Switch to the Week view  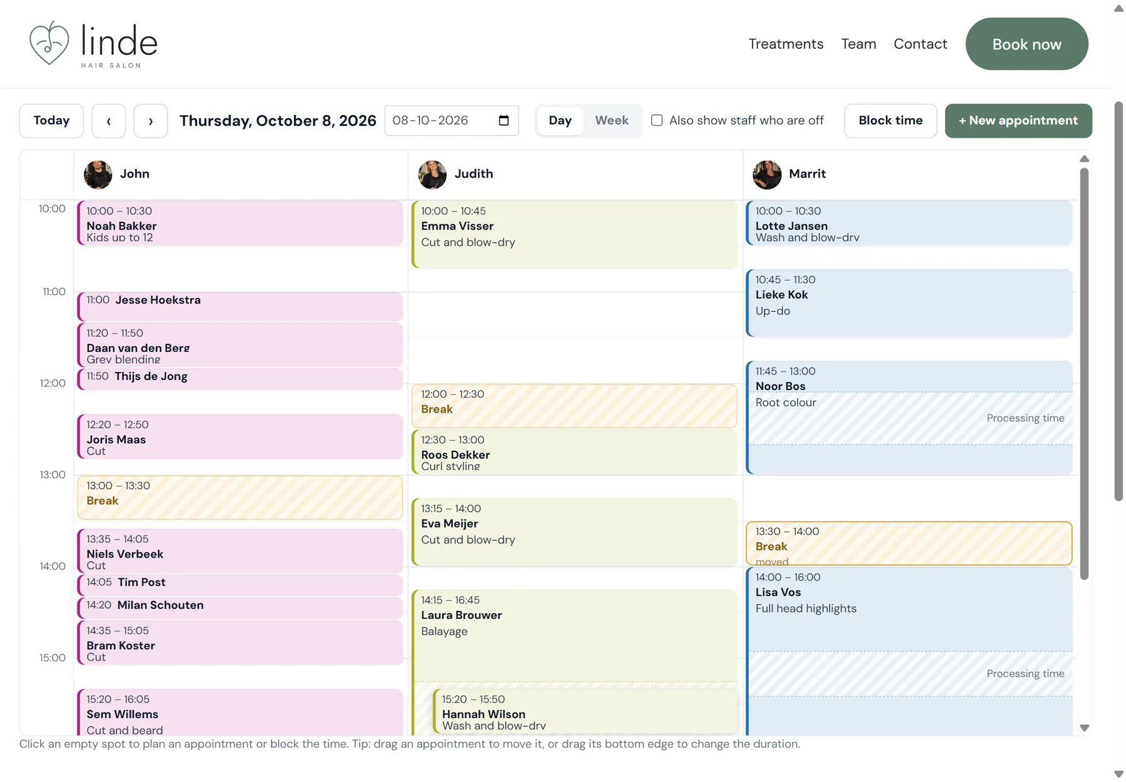(611, 121)
